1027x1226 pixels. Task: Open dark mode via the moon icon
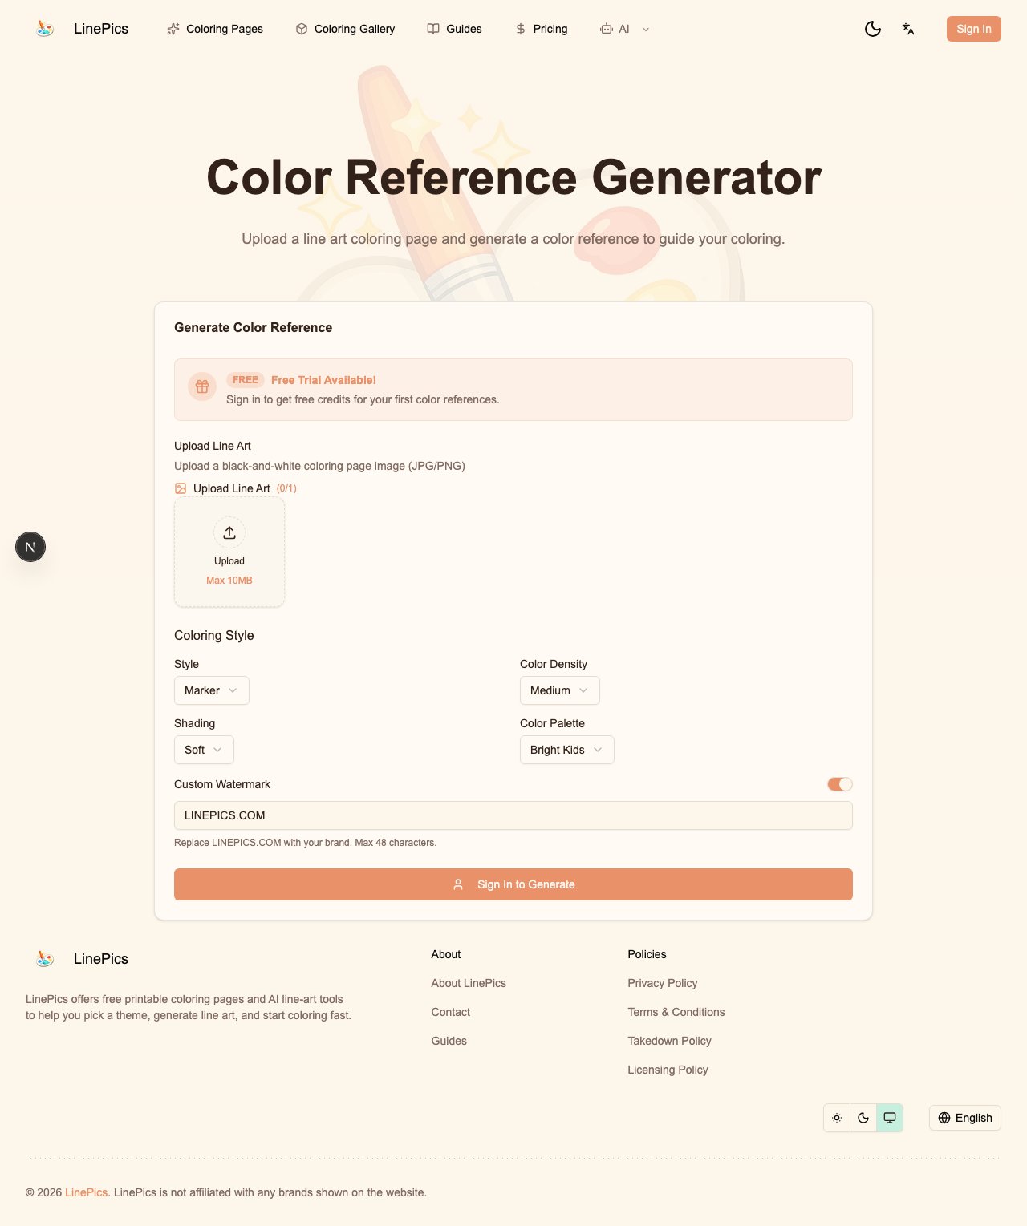tap(872, 29)
